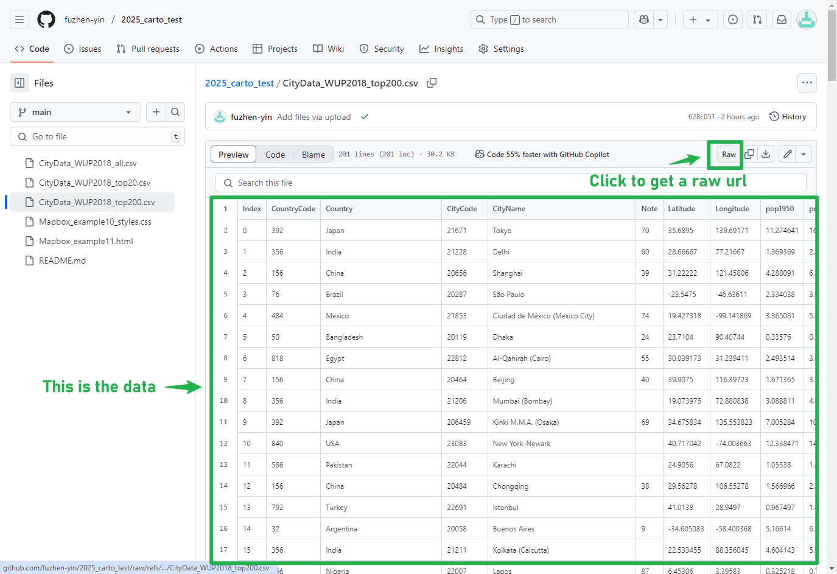
Task: Open commit hash 628c051
Action: (701, 117)
